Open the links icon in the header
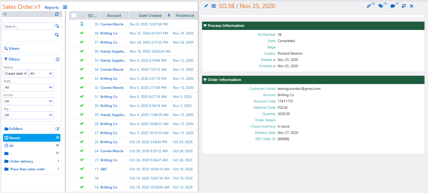428x193 pixels. point(369,6)
